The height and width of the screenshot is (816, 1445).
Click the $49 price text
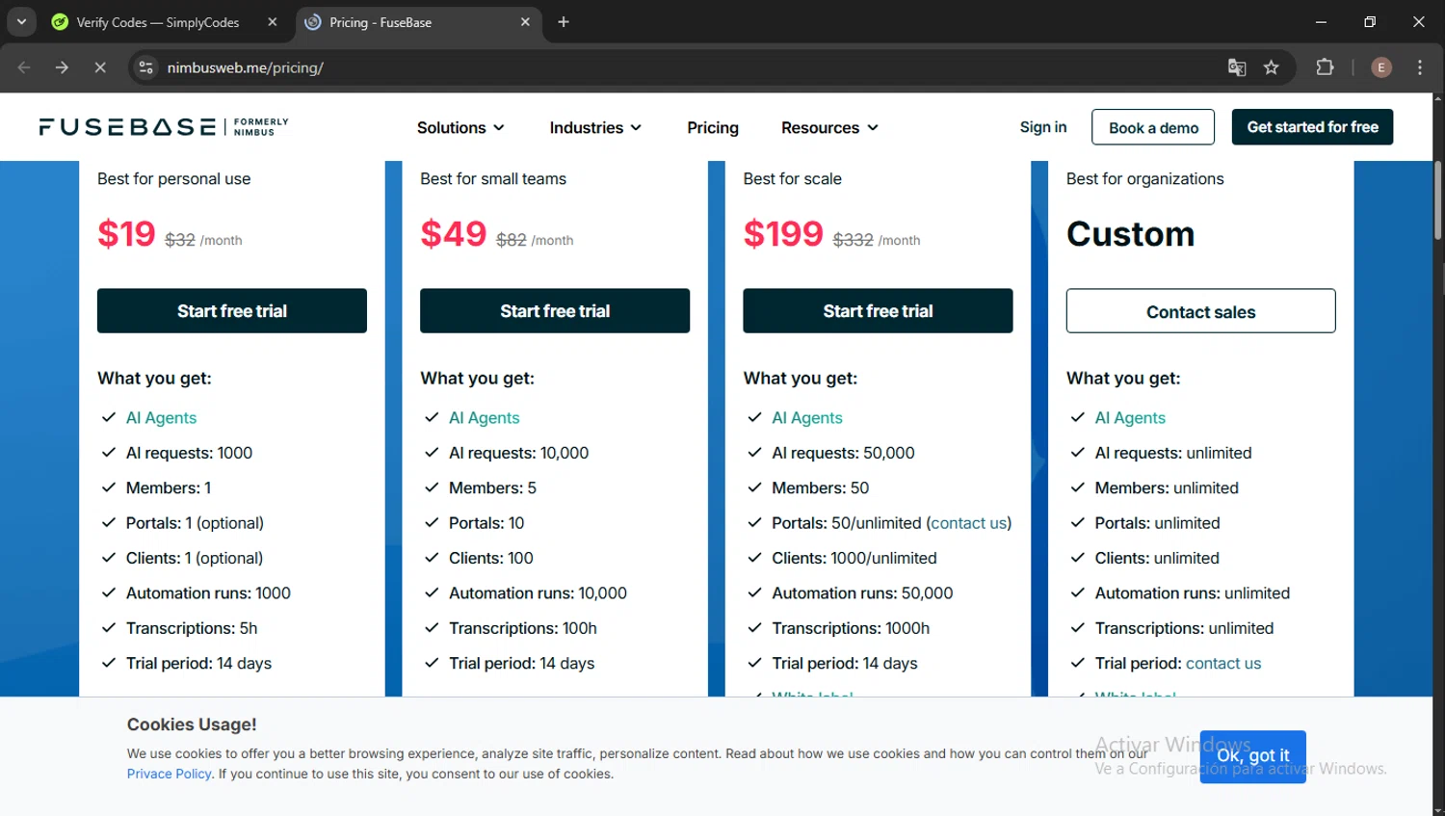point(454,233)
